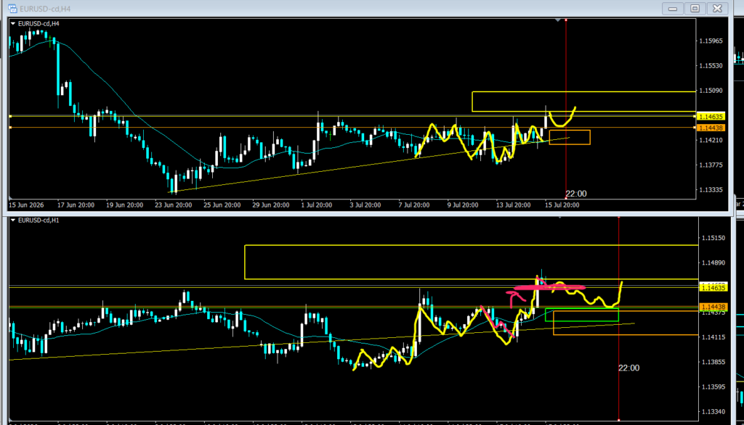Click the 23 Jun 20:00 time label
The image size is (744, 425).
pos(173,205)
